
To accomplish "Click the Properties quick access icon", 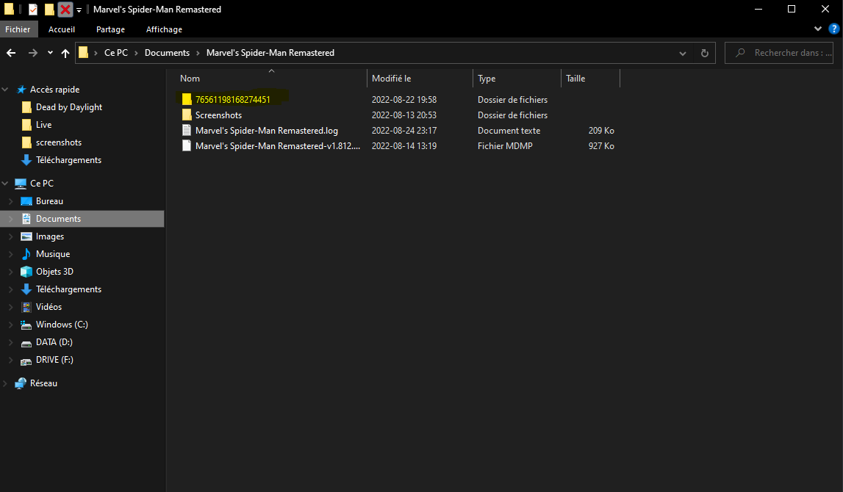I will pyautogui.click(x=33, y=9).
